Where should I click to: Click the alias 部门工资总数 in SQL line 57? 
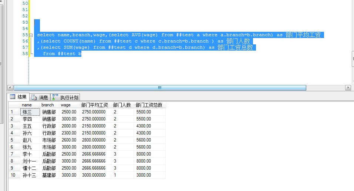[235, 47]
